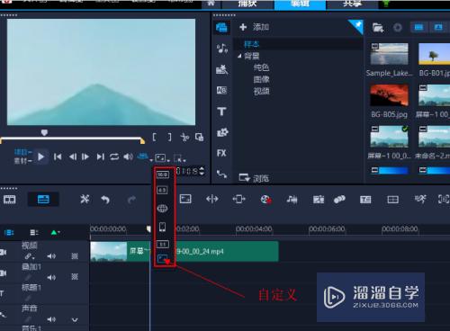Open the 浏览 browse button
Viewport: 450px width, 331px height.
point(254,178)
